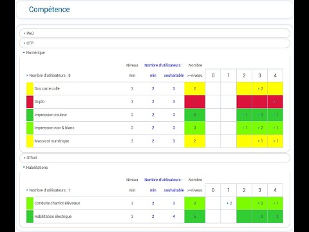Select the "Conduite chariot élévateur" skill name
The width and height of the screenshot is (309, 232).
pos(57,203)
